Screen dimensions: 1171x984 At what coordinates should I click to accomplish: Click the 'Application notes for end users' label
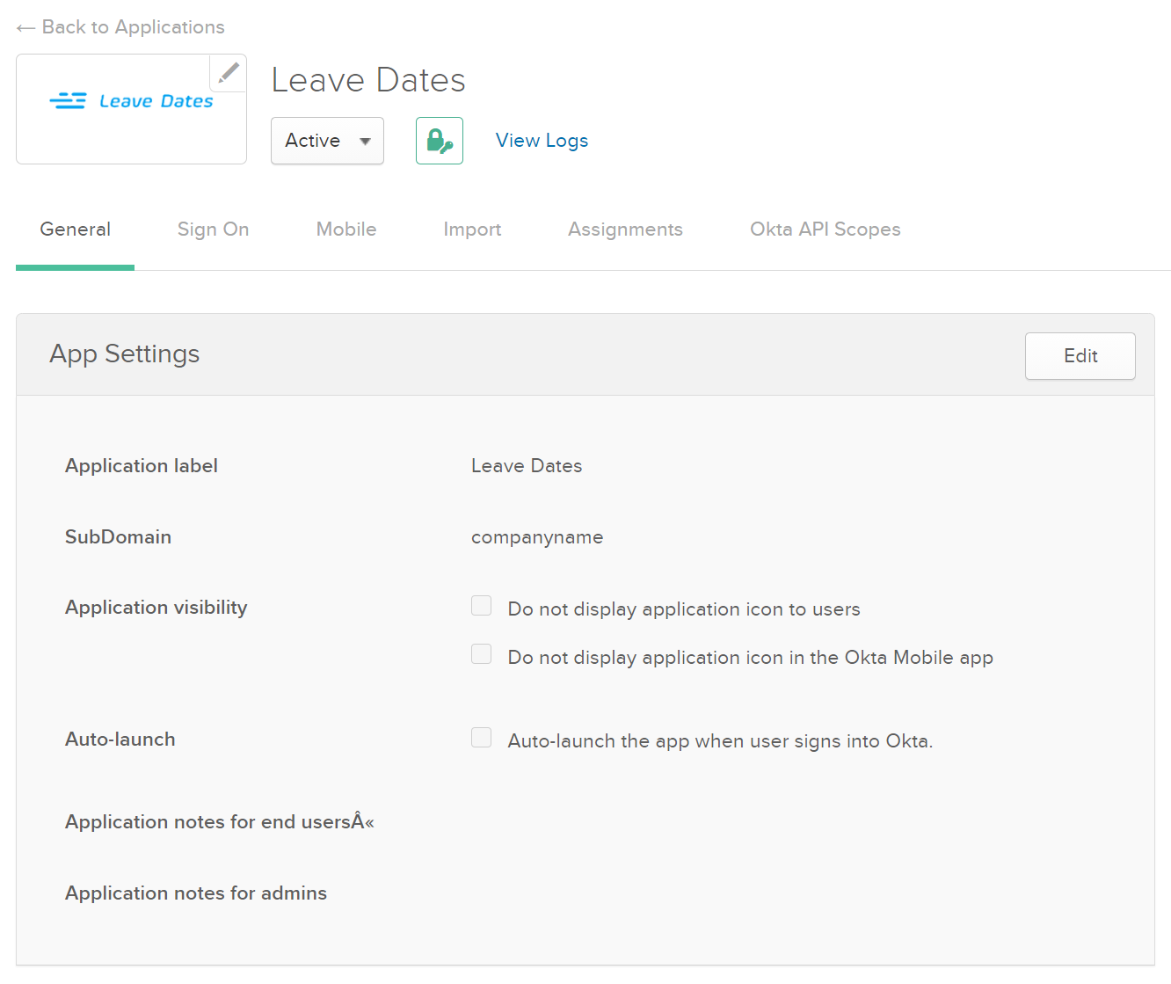[x=220, y=822]
